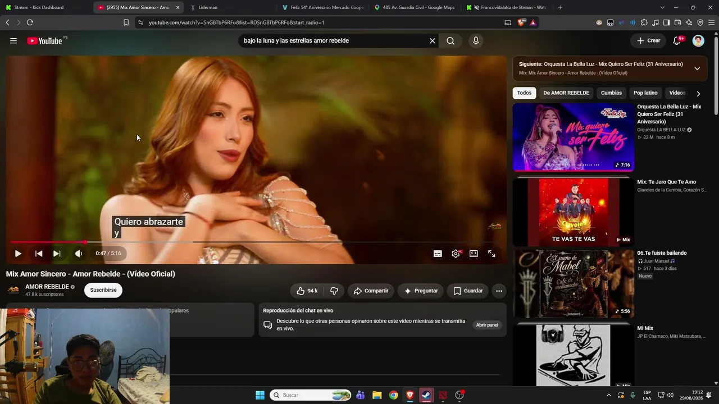This screenshot has height=404, width=719.
Task: Open the live chat replay panel
Action: click(487, 325)
